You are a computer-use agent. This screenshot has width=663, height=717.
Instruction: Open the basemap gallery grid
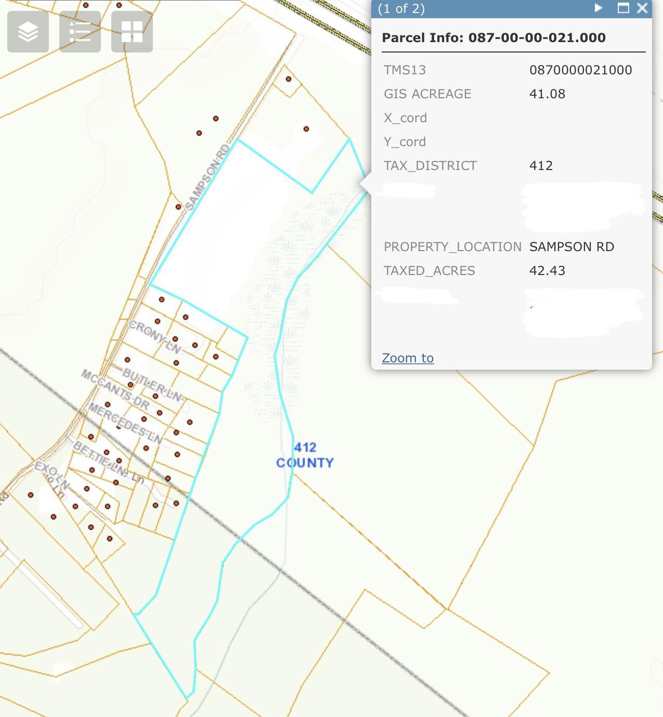pos(132,32)
